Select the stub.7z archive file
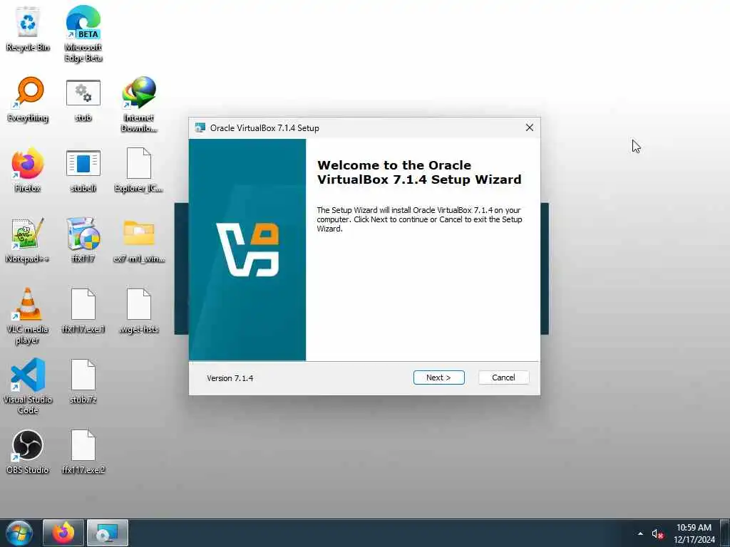The image size is (730, 547). 83,382
